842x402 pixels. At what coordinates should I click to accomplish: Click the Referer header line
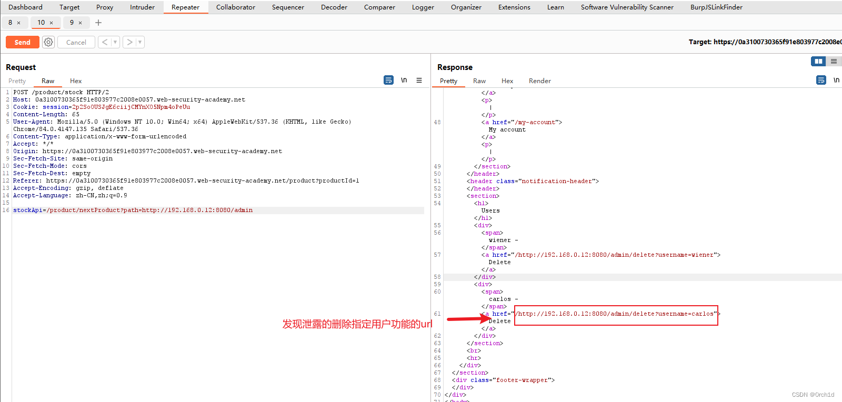click(186, 180)
